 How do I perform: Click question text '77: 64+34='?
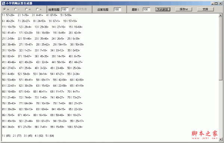click(x=26, y=103)
